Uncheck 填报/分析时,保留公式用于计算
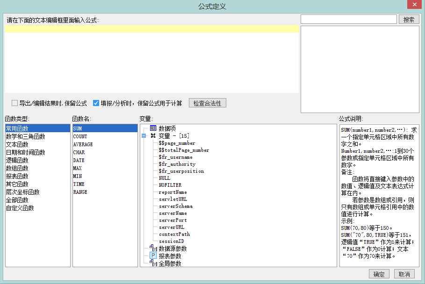 tap(96, 103)
